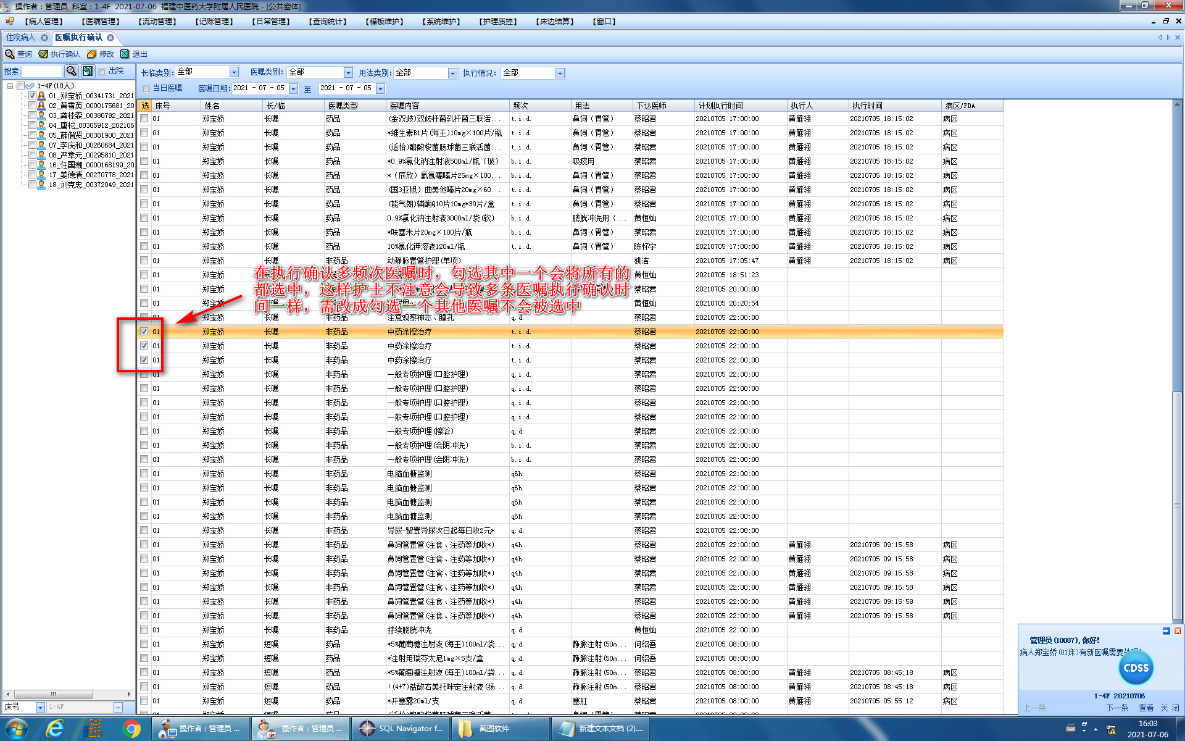Click the 退出 exit toolbar icon
1185x741 pixels.
coord(125,54)
